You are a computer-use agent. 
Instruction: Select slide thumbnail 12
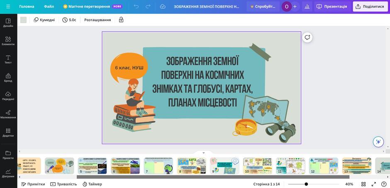pyautogui.click(x=324, y=166)
